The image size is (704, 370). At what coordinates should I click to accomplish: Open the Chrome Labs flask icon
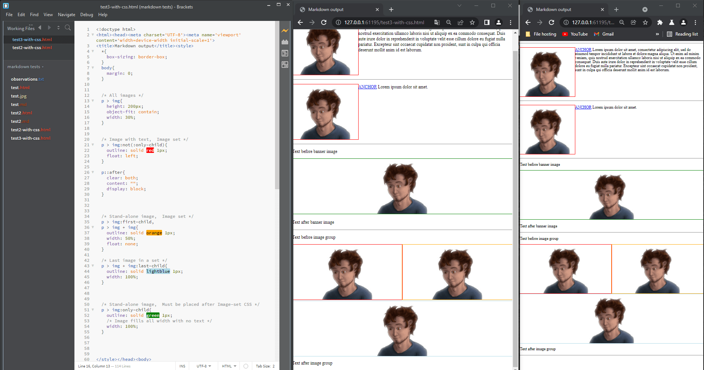671,22
